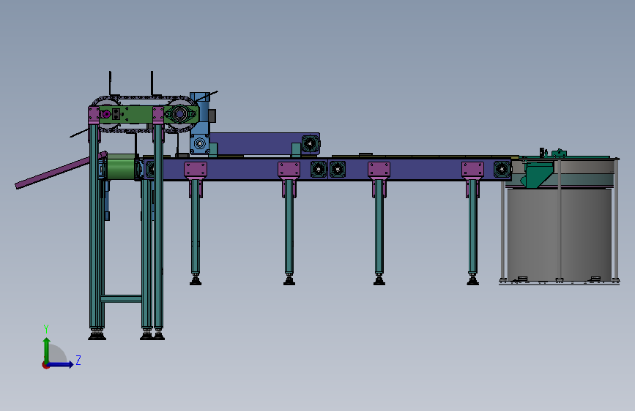635x411 pixels.
Task: Select the green cylindrical roller at conveyor end
Action: tap(121, 167)
